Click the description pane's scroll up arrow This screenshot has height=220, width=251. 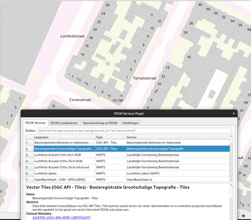pos(231,185)
